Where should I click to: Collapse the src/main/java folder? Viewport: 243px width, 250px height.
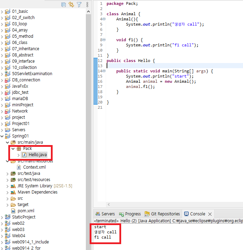pyautogui.click(x=7, y=142)
